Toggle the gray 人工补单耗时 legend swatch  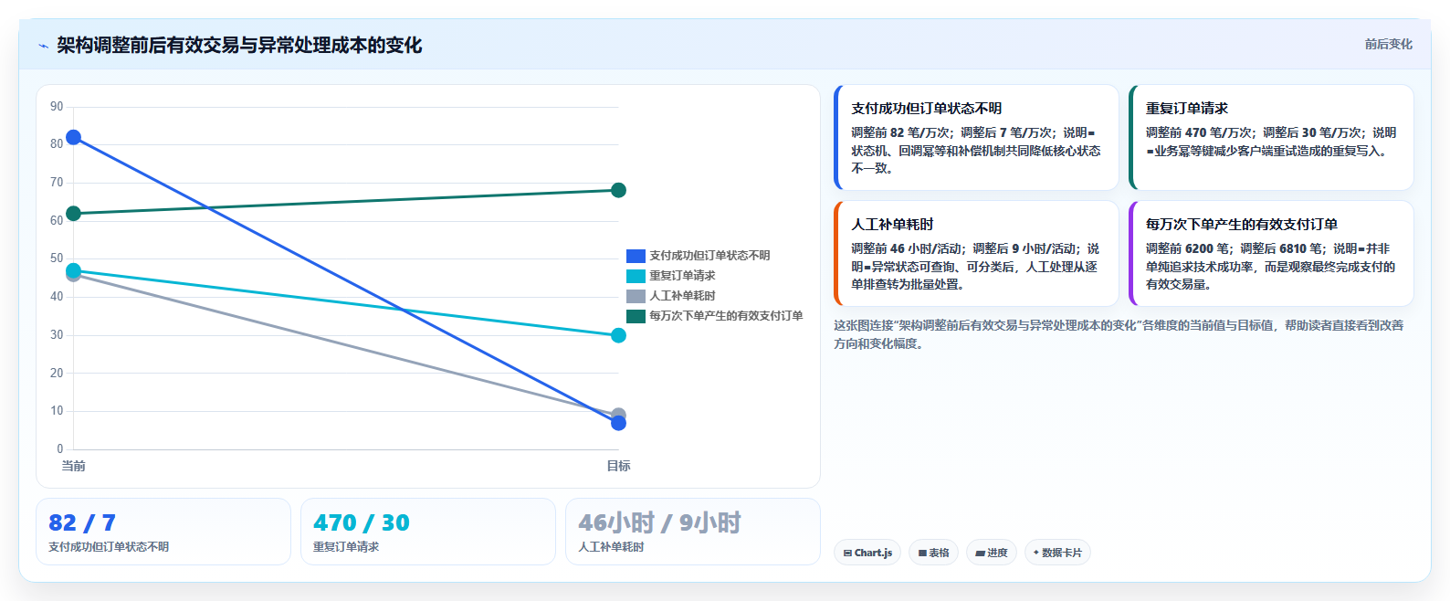(636, 296)
